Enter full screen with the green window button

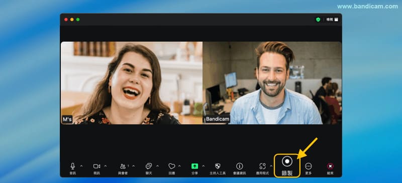pyautogui.click(x=78, y=20)
